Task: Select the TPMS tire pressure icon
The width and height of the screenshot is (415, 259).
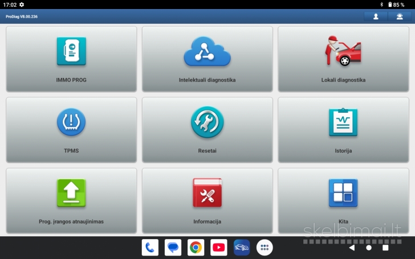Action: (71, 122)
